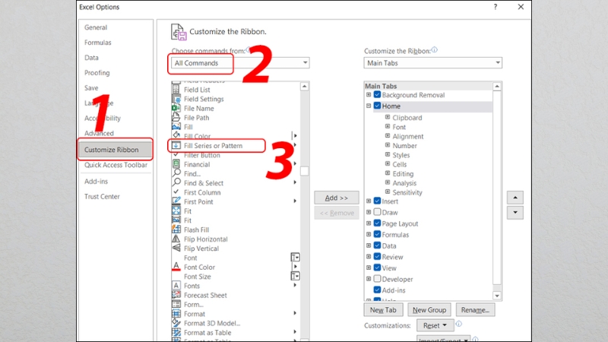608x342 pixels.
Task: Click the Add >> button
Action: pos(336,198)
